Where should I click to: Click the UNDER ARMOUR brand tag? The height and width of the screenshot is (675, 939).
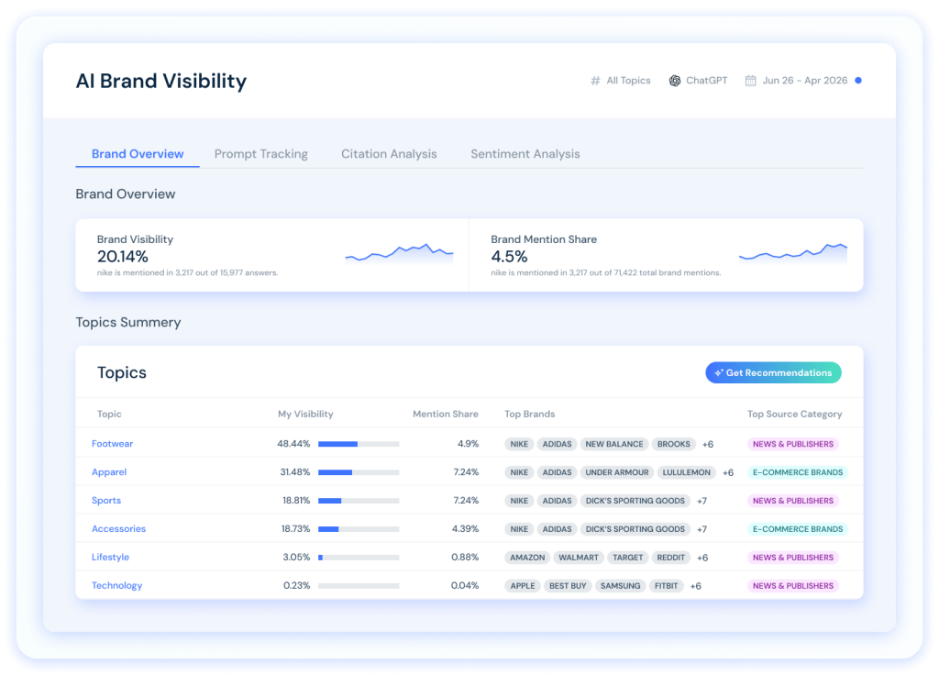pos(617,472)
